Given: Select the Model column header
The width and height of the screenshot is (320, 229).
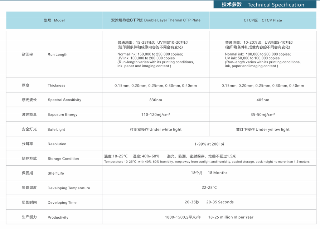Looking at the screenshot, I should pos(54,20).
